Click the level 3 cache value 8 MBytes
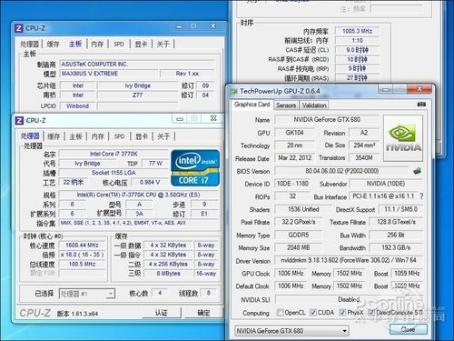This screenshot has width=454, height=341. click(x=168, y=274)
